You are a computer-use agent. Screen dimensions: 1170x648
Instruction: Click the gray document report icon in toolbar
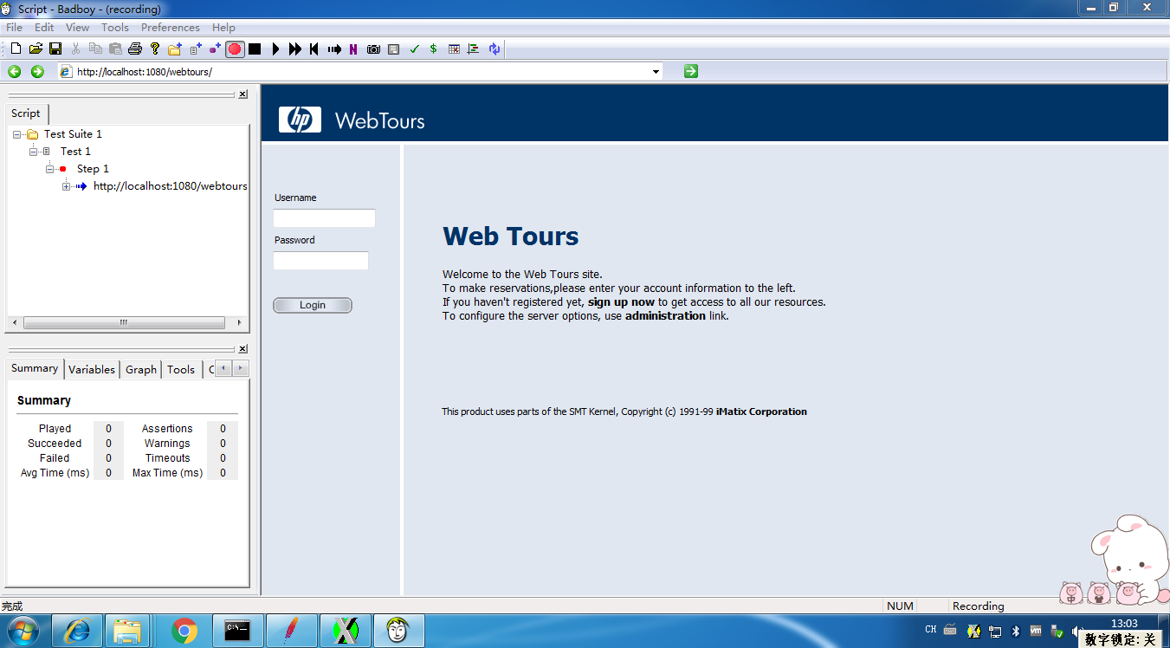tap(393, 49)
